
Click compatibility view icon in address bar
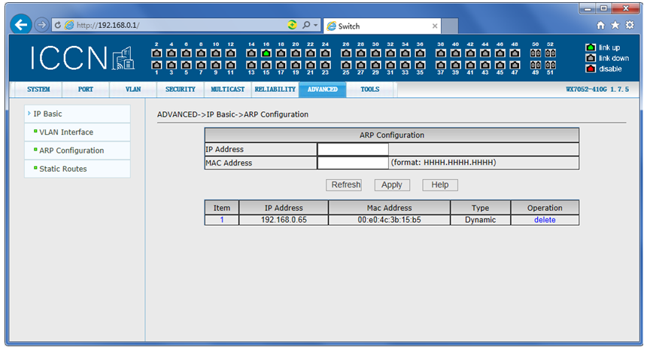coord(292,25)
